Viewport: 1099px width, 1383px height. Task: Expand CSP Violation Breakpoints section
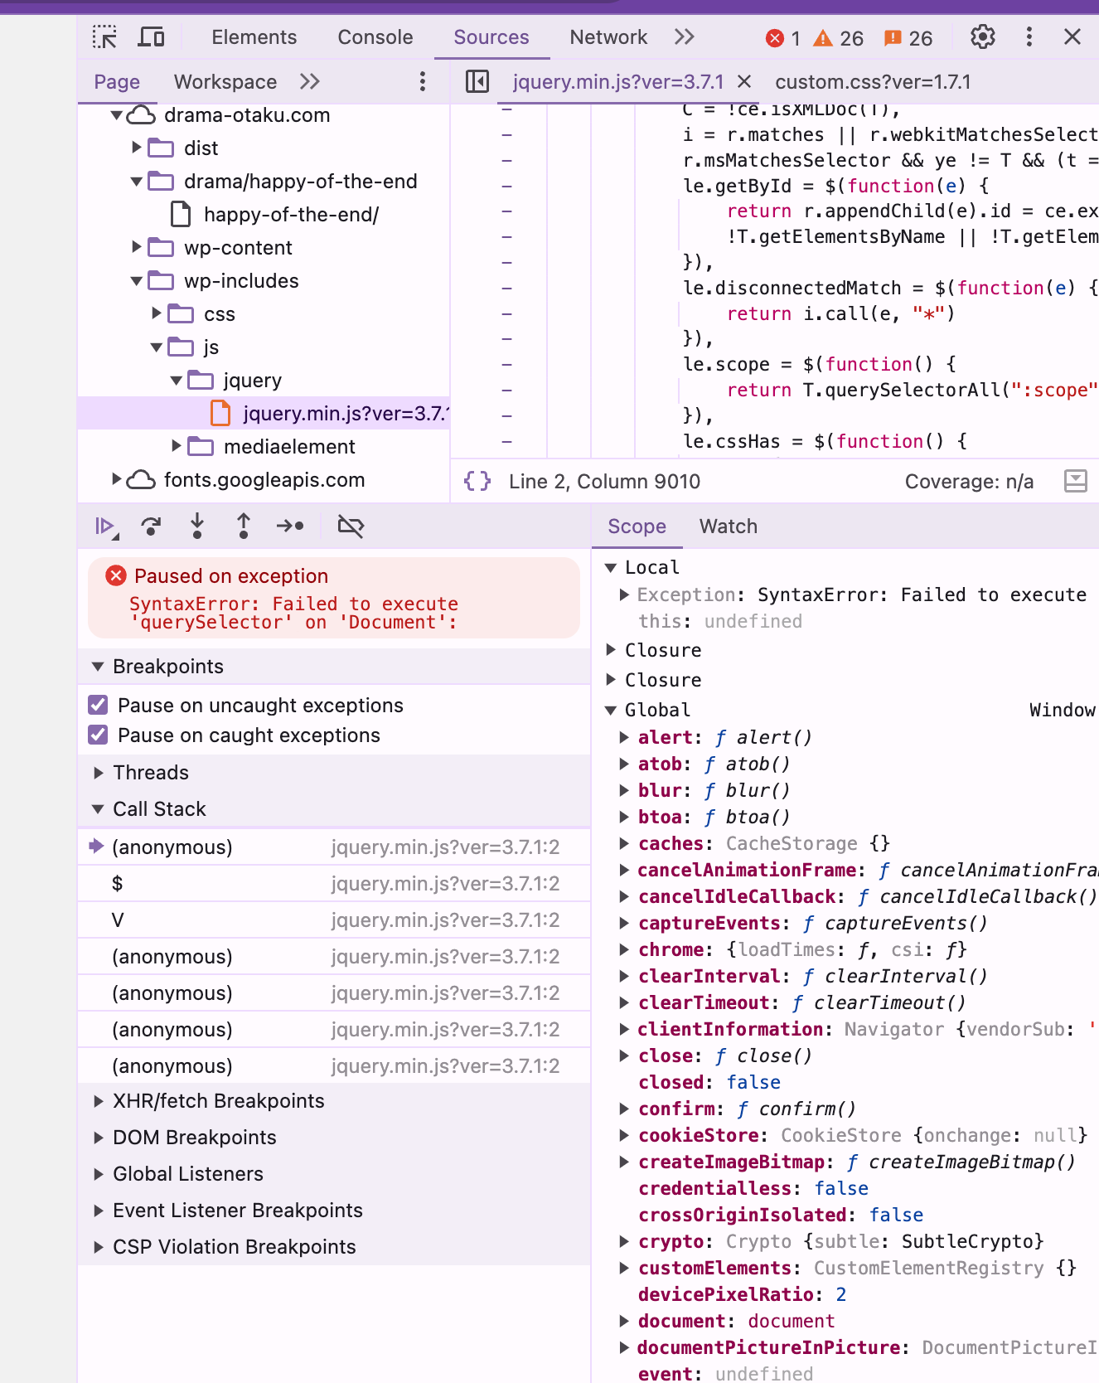pyautogui.click(x=98, y=1247)
